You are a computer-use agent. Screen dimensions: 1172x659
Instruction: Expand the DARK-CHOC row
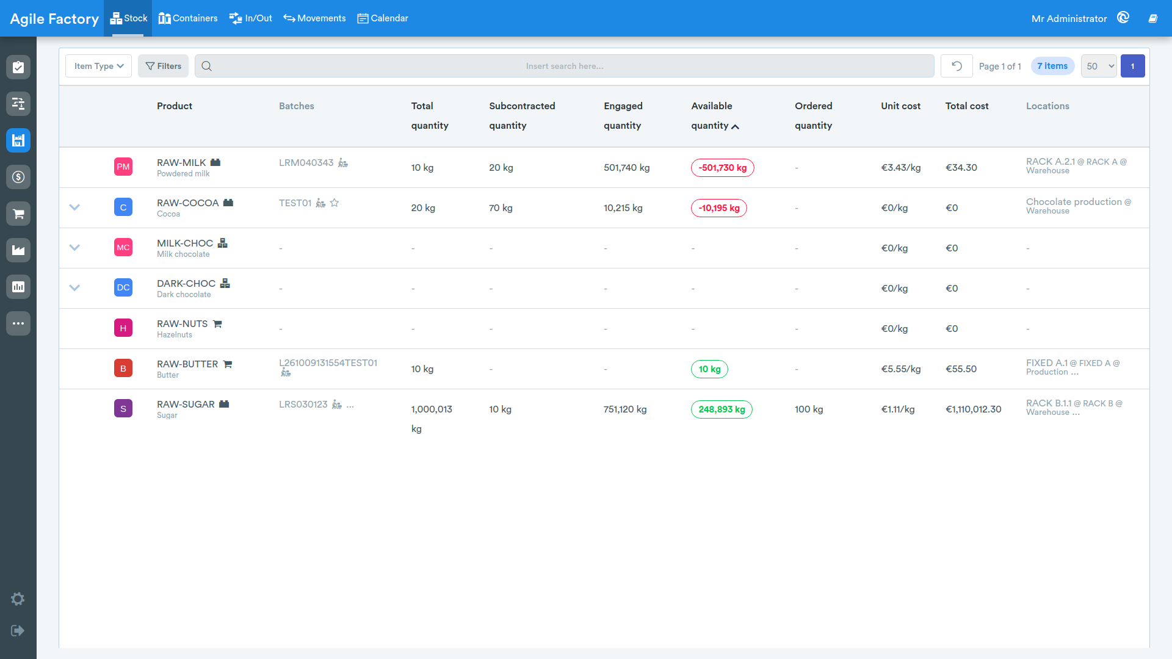pyautogui.click(x=74, y=288)
